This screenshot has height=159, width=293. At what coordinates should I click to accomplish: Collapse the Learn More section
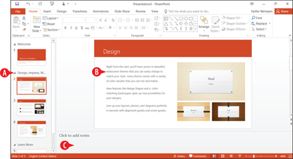pyautogui.click(x=15, y=144)
